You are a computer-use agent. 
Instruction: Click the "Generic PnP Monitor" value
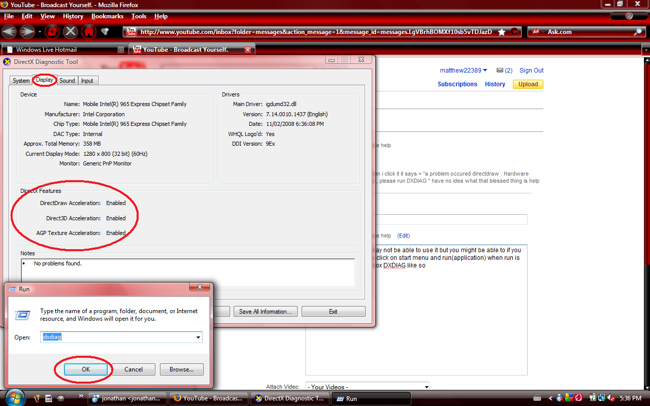(x=107, y=163)
